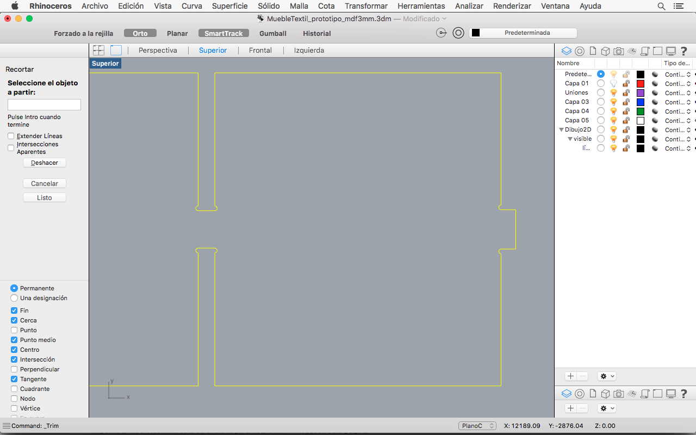Open Object Properties circle icon in upper sidebar
The height and width of the screenshot is (435, 696).
[x=580, y=51]
